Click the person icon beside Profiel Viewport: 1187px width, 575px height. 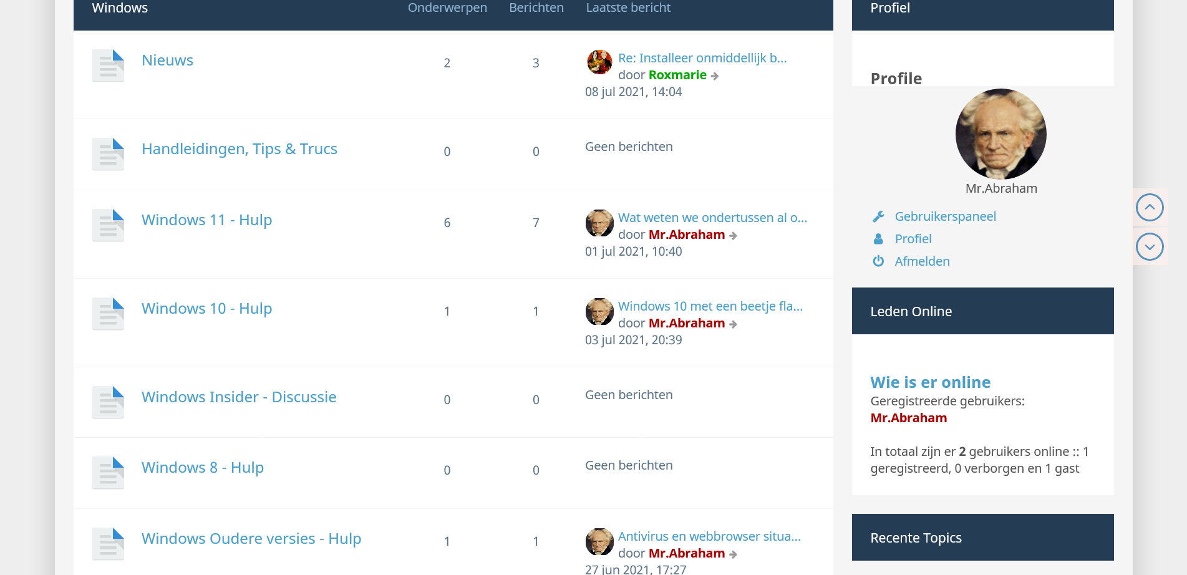(x=878, y=239)
